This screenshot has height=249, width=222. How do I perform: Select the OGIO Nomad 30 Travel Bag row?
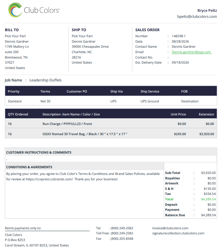point(111,134)
